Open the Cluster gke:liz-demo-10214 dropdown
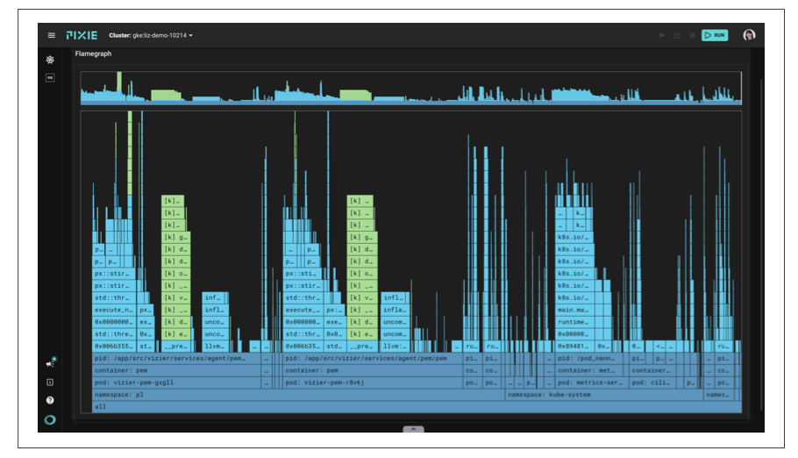Viewport: 798px width, 458px height. [x=151, y=36]
